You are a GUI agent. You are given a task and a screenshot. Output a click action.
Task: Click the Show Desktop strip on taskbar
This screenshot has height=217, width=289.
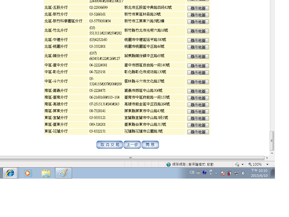(273, 173)
